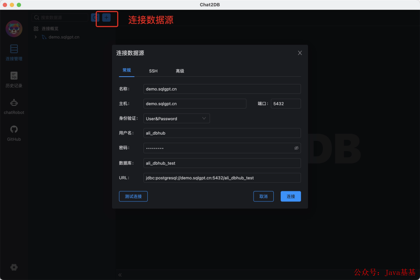
Task: Click the 搜索数据源 search box
Action: coord(60,17)
